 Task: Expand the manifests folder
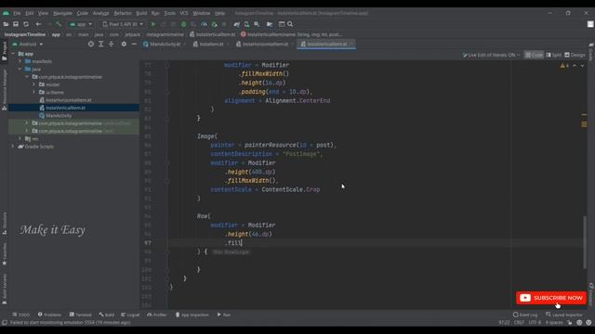[x=20, y=61]
